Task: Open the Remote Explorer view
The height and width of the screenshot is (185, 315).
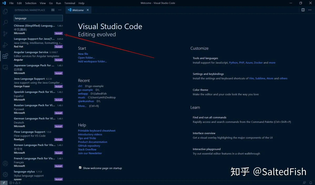Action: pos(5,67)
